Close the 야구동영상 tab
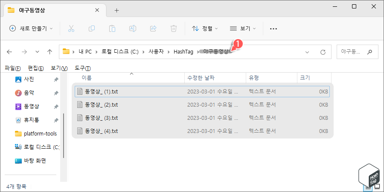Viewport: 384px width, 192px height. click(x=97, y=10)
